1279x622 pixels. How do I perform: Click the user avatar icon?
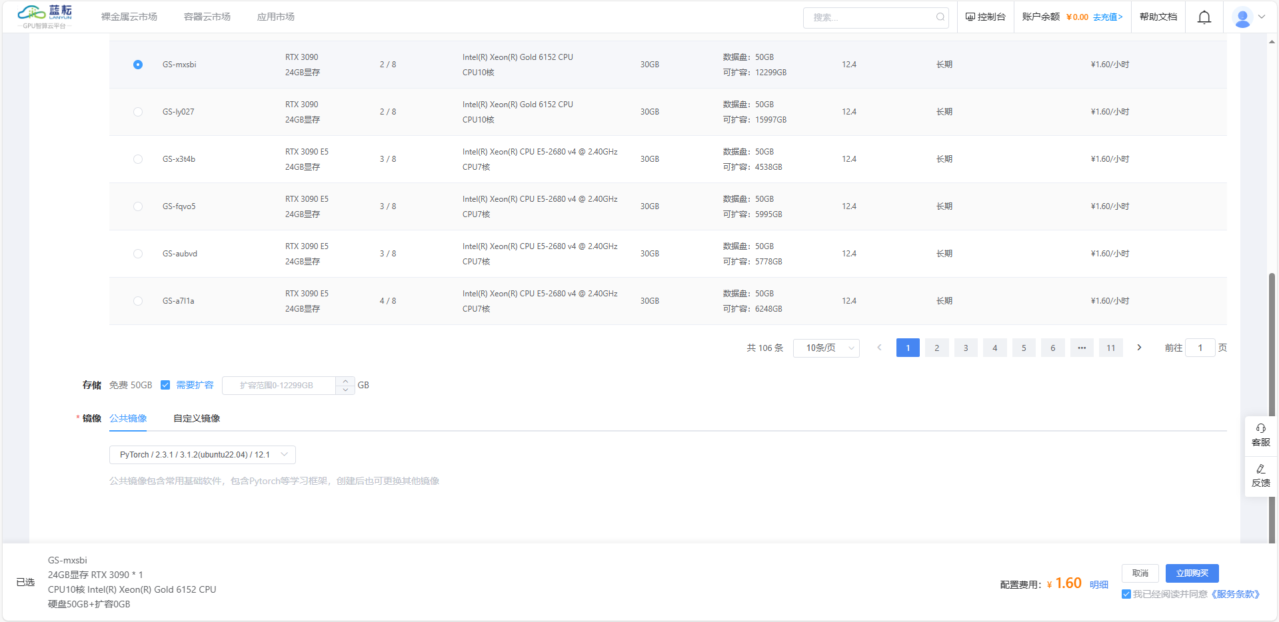pos(1242,17)
